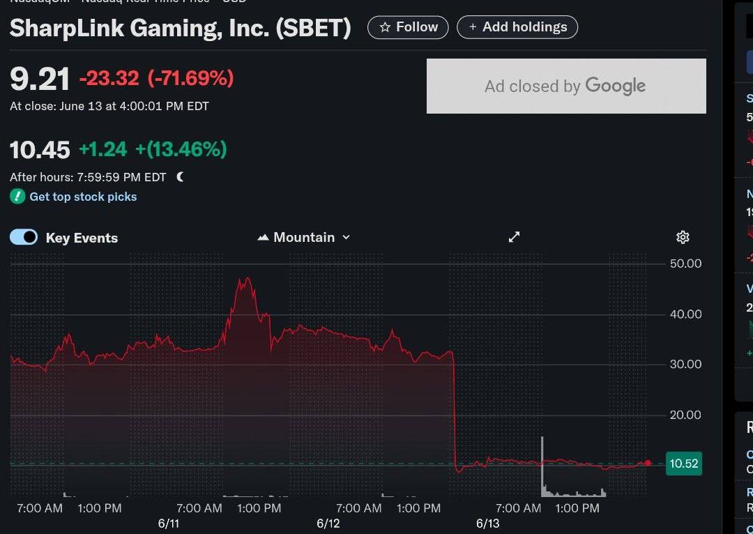Viewport: 753px width, 534px height.
Task: Open the Get top stock picks link
Action: [83, 197]
